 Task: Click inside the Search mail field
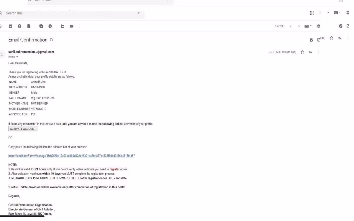click(71, 13)
